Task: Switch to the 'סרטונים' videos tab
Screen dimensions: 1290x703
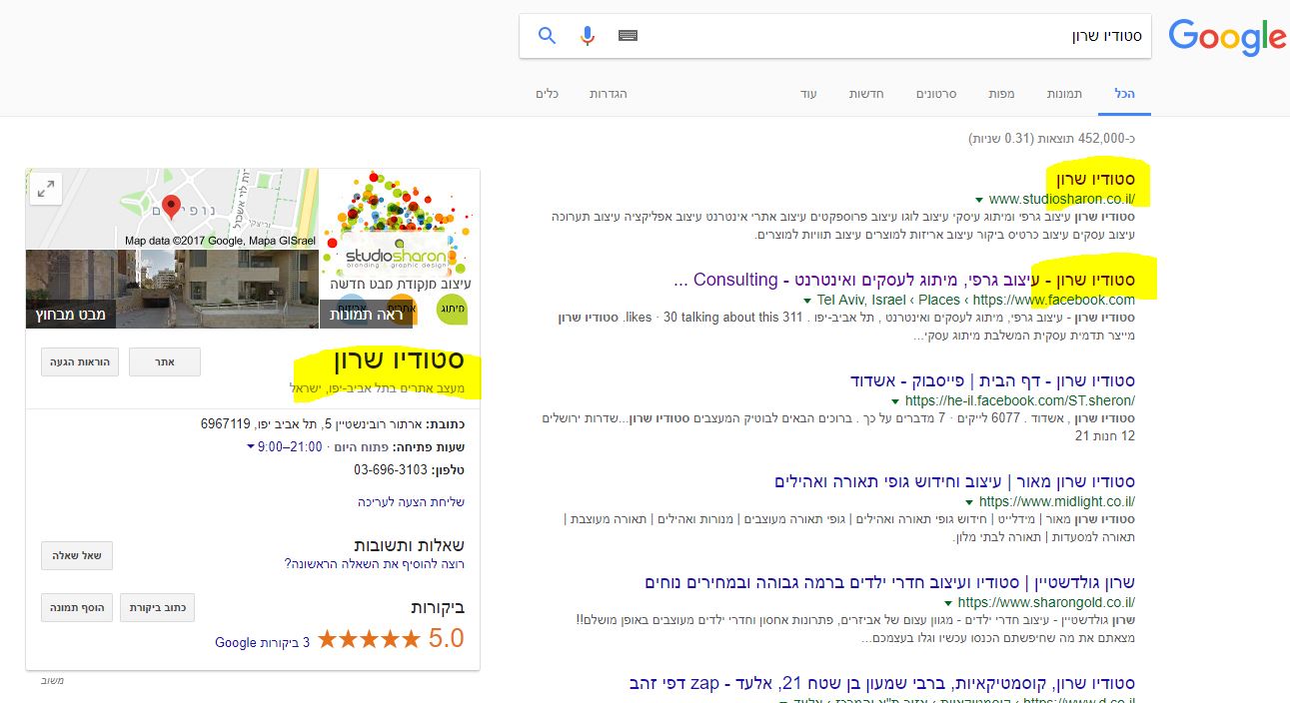Action: tap(936, 94)
